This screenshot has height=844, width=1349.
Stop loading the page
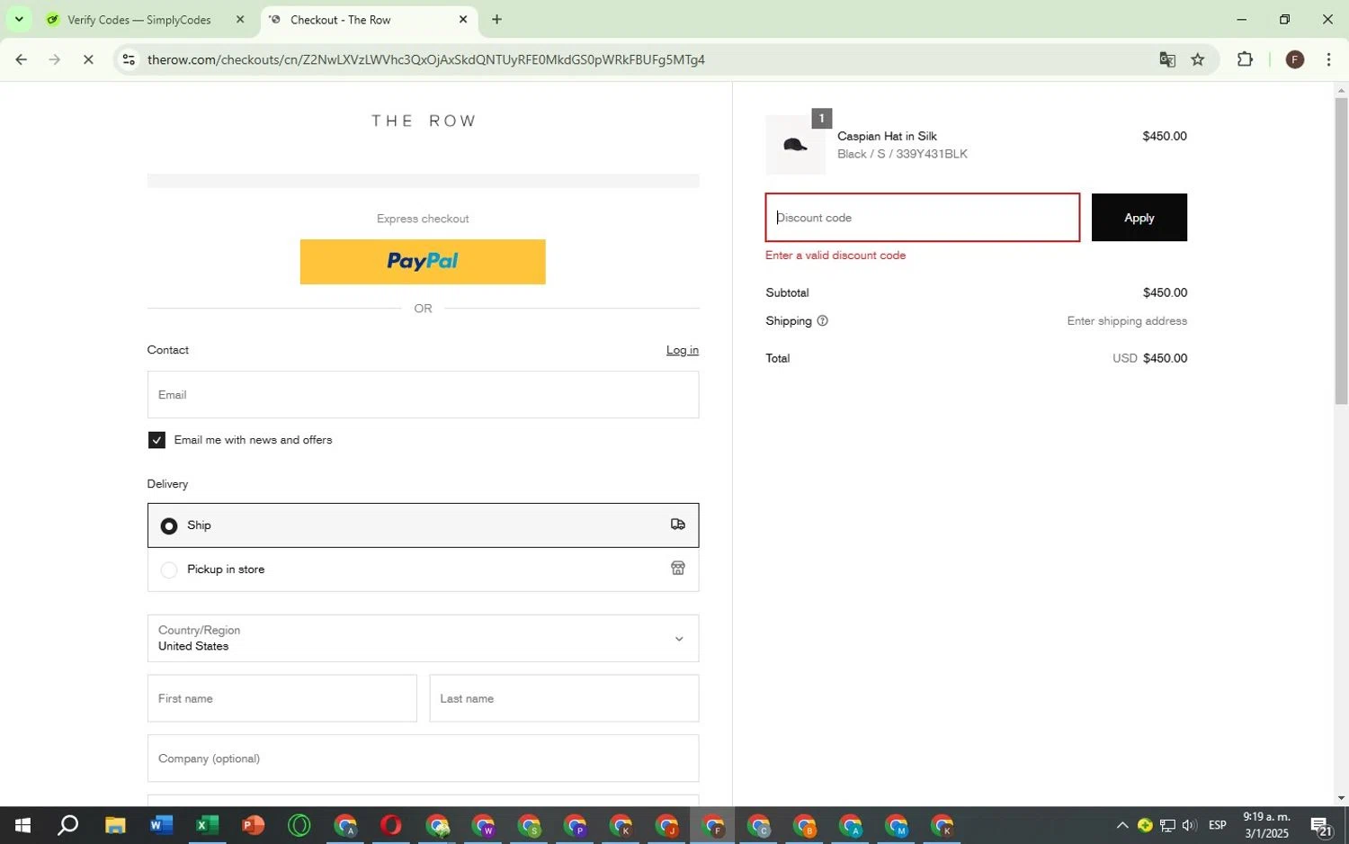[x=88, y=59]
